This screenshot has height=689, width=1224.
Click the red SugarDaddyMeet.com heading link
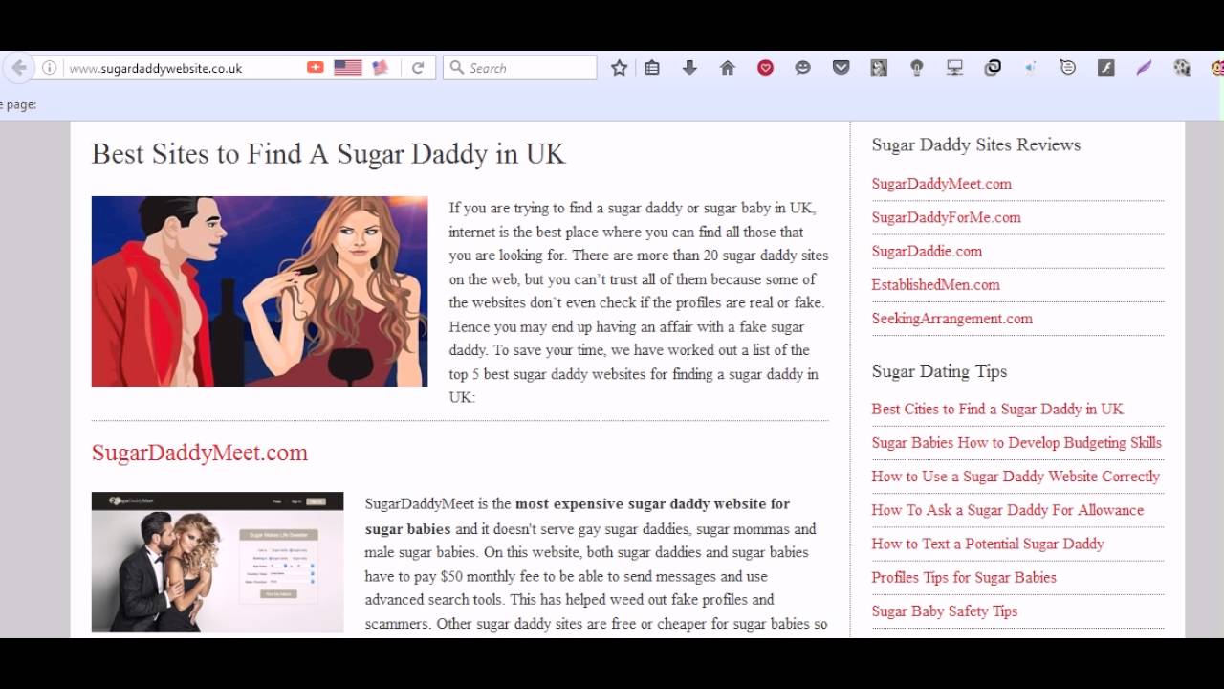point(200,453)
